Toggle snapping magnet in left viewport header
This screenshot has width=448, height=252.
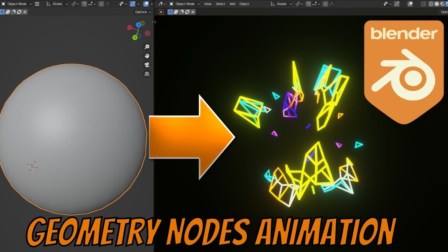click(x=84, y=4)
